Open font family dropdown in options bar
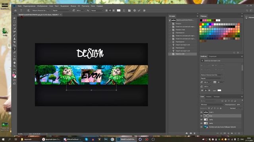 (41, 11)
